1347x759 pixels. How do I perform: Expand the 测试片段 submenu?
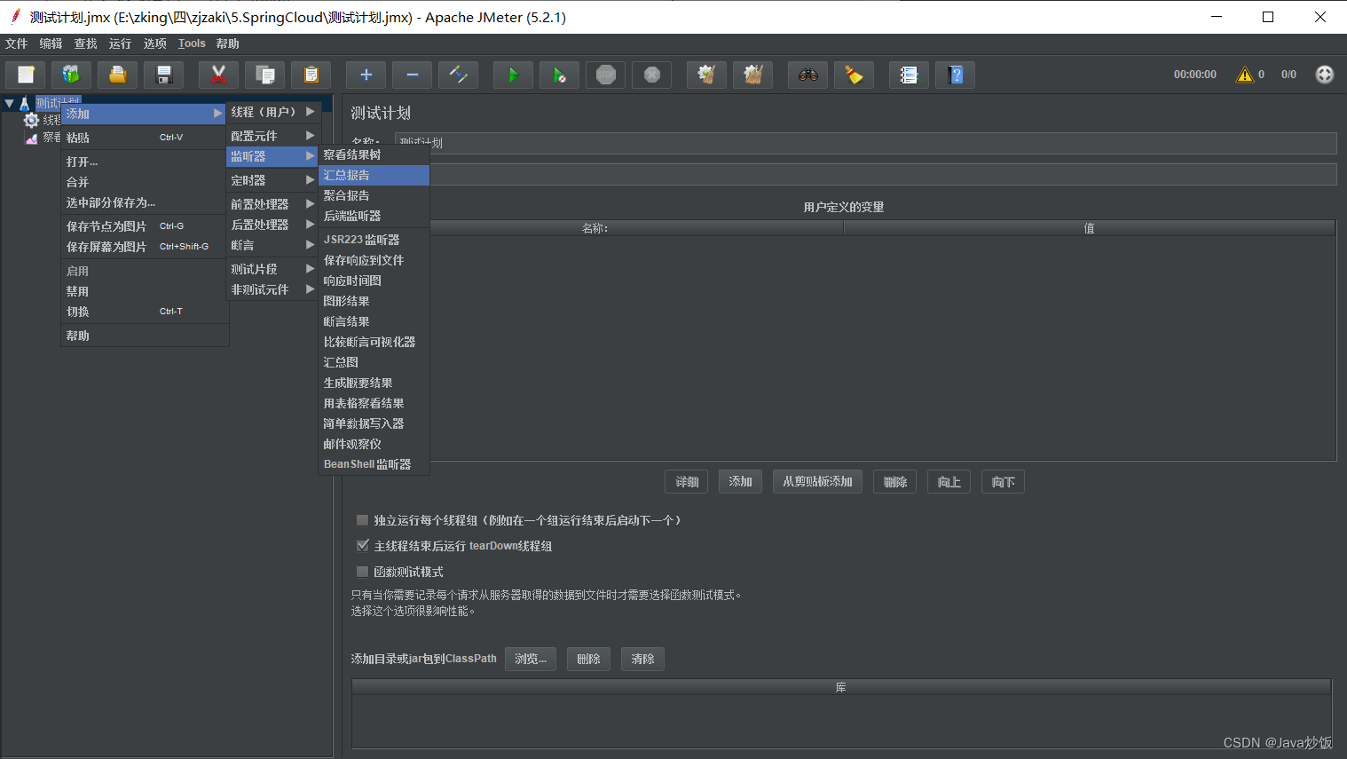pyautogui.click(x=272, y=269)
